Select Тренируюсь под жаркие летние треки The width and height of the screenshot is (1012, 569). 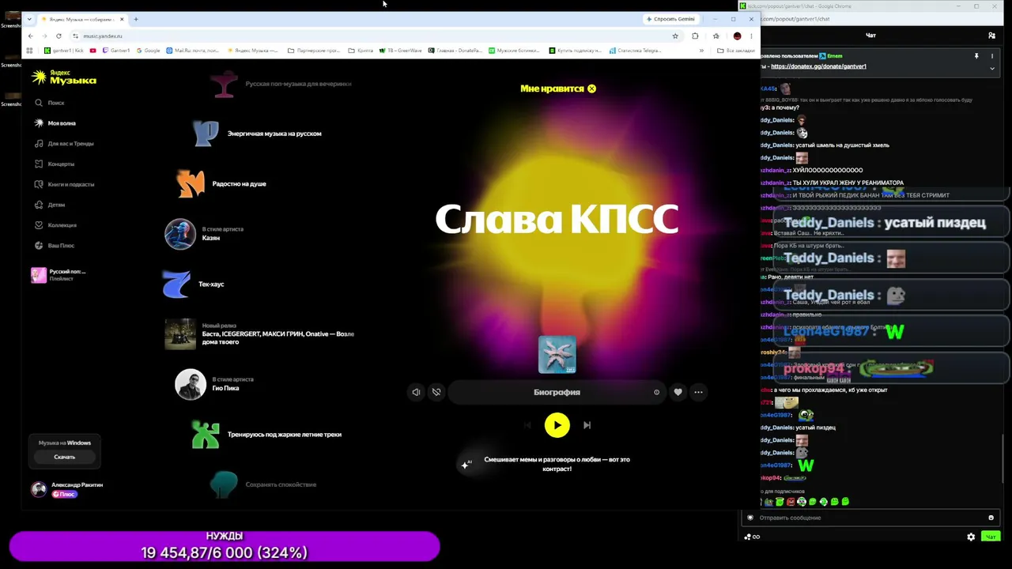(x=267, y=435)
